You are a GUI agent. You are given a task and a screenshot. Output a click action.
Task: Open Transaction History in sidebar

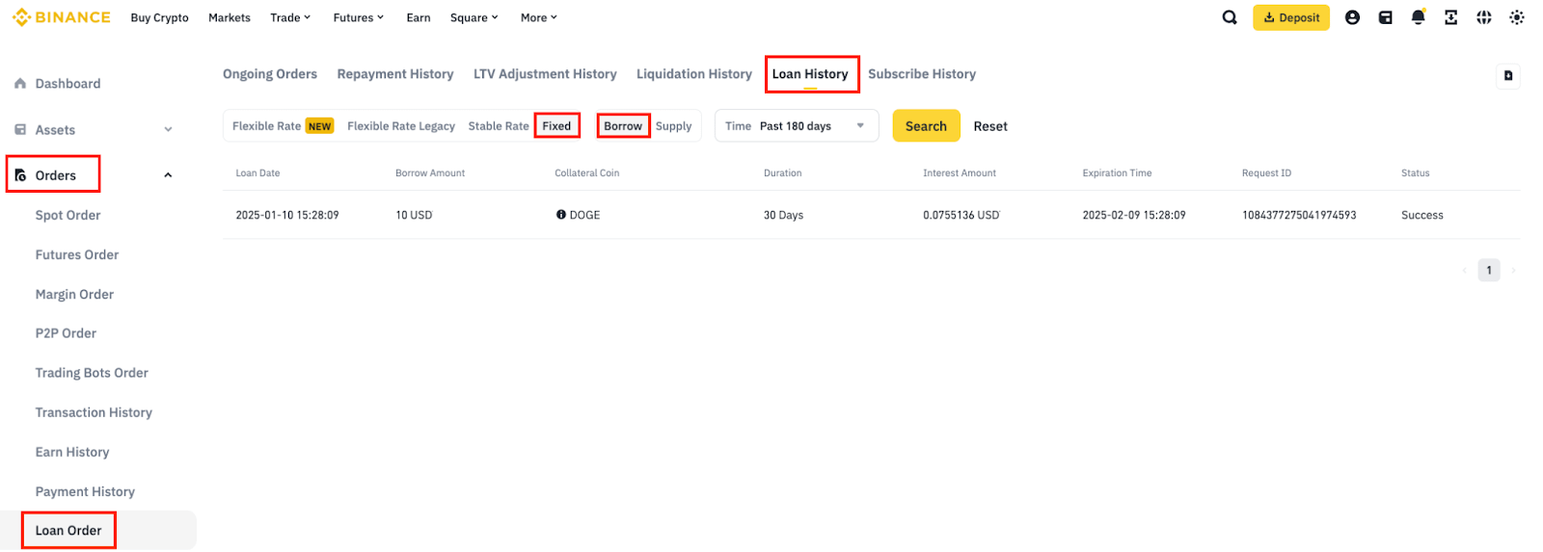[x=94, y=412]
